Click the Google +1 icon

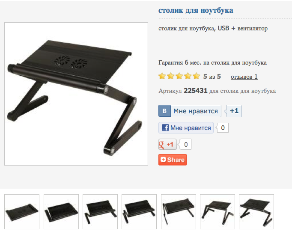(167, 145)
